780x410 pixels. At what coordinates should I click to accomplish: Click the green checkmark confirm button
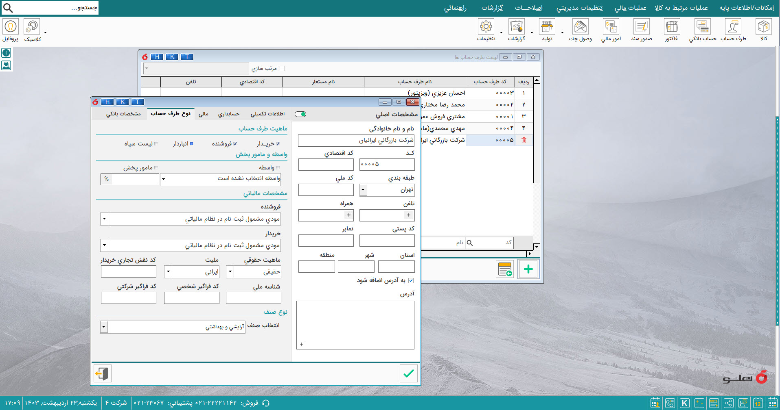coord(408,373)
